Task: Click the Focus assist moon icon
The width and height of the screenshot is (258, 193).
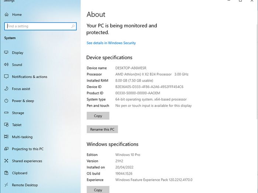Action: point(6,89)
